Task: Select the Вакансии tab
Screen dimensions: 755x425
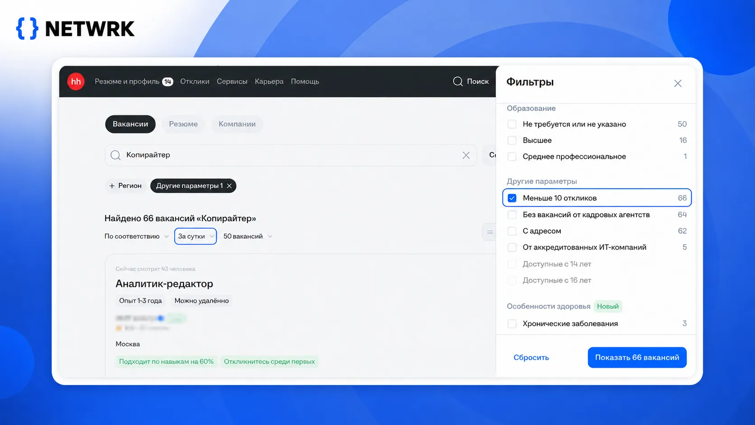Action: click(130, 124)
